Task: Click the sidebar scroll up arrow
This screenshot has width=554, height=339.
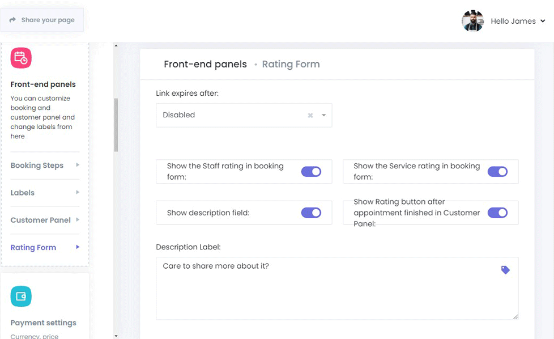Action: (116, 45)
